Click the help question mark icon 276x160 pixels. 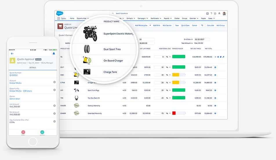coord(211,13)
